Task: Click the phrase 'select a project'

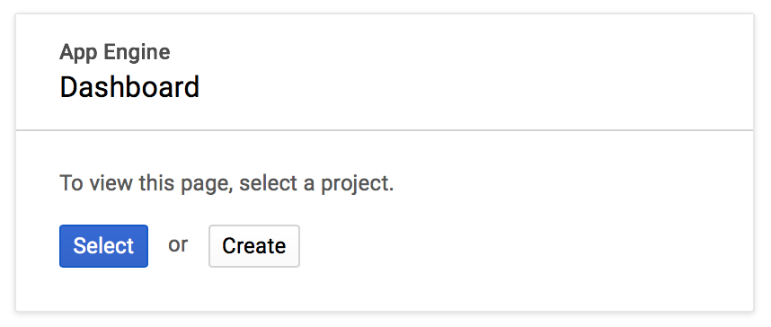Action: tap(316, 184)
